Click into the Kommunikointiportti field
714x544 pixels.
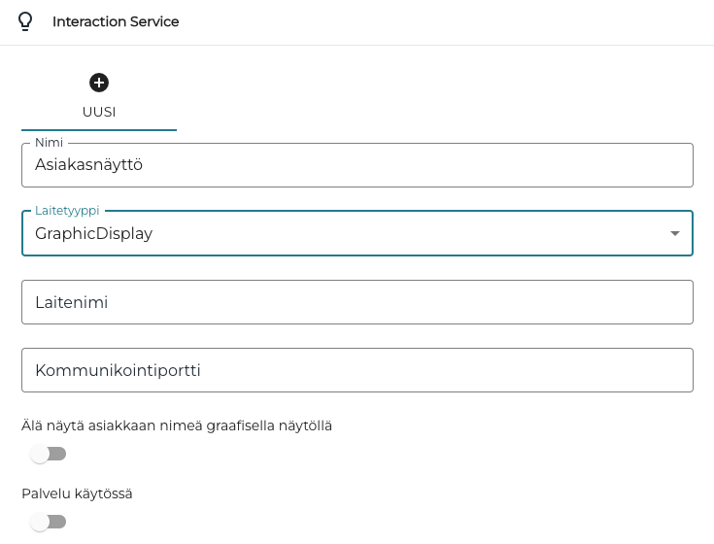(x=357, y=370)
